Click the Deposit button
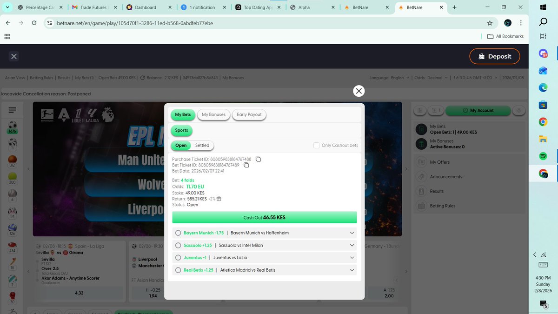Viewport: 558px width, 314px height. (x=495, y=56)
